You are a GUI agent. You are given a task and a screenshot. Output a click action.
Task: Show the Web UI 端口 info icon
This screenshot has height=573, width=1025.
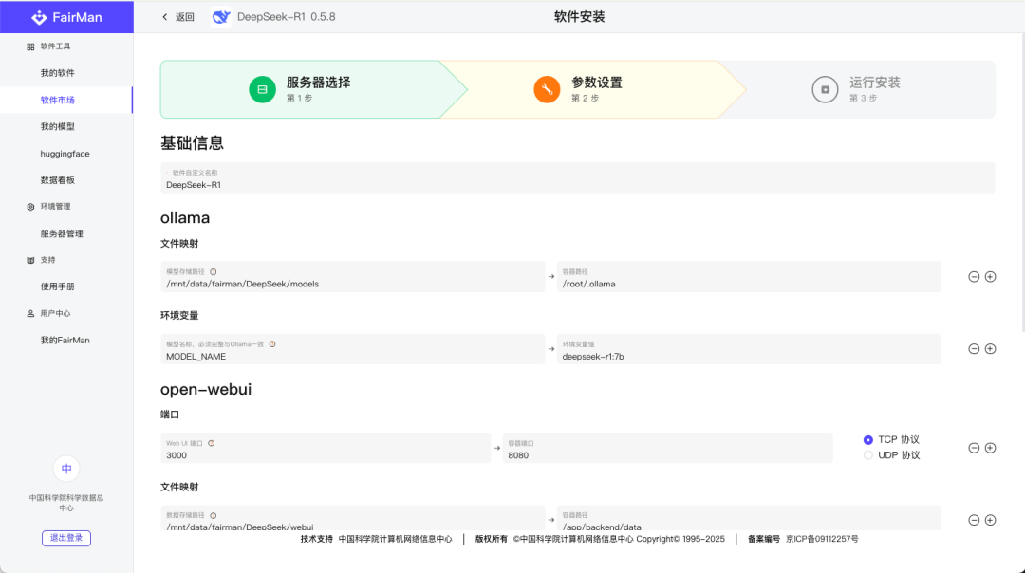(x=211, y=444)
